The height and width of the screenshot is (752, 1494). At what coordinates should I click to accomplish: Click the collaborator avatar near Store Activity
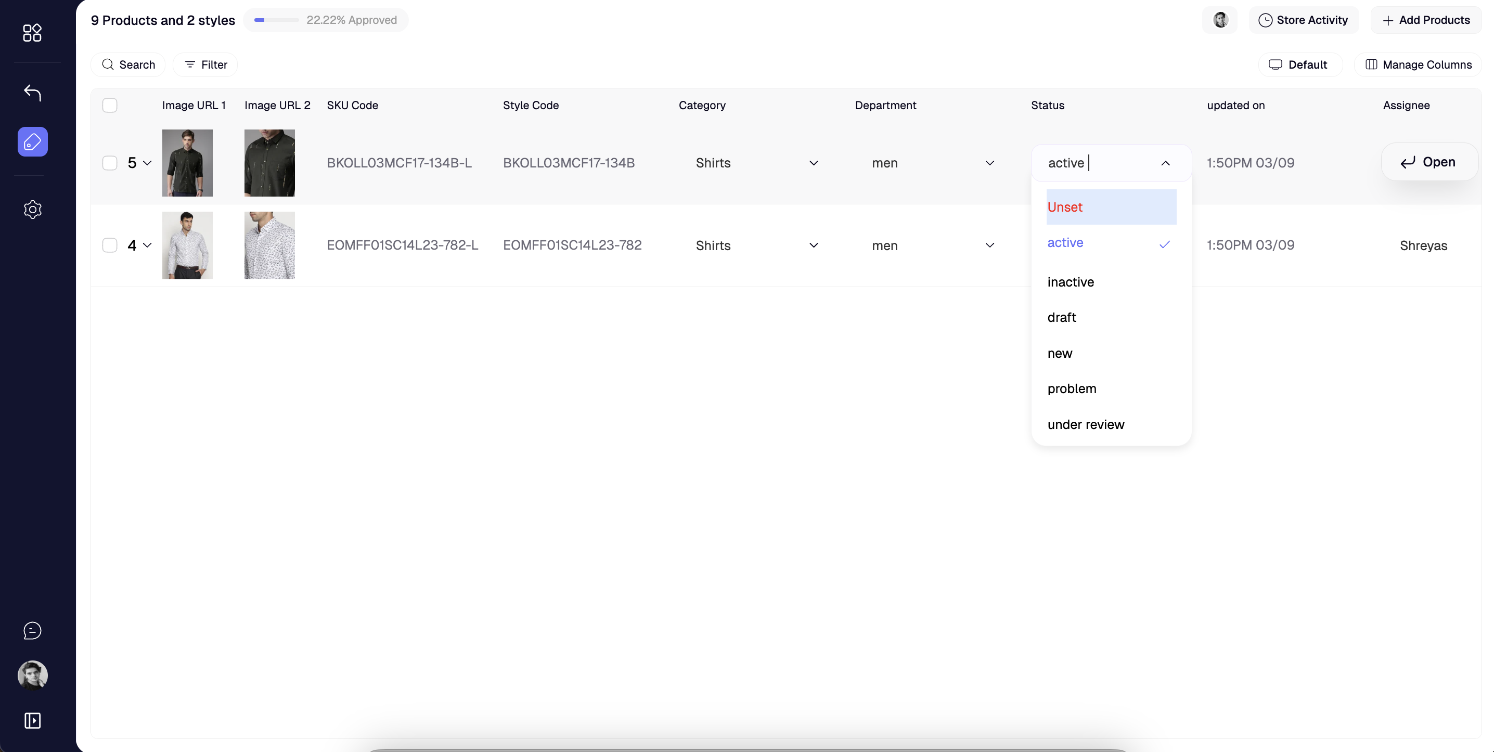(1220, 20)
